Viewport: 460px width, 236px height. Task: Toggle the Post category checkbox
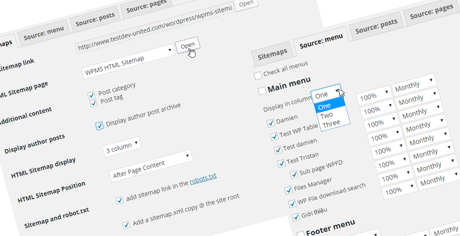(x=91, y=95)
